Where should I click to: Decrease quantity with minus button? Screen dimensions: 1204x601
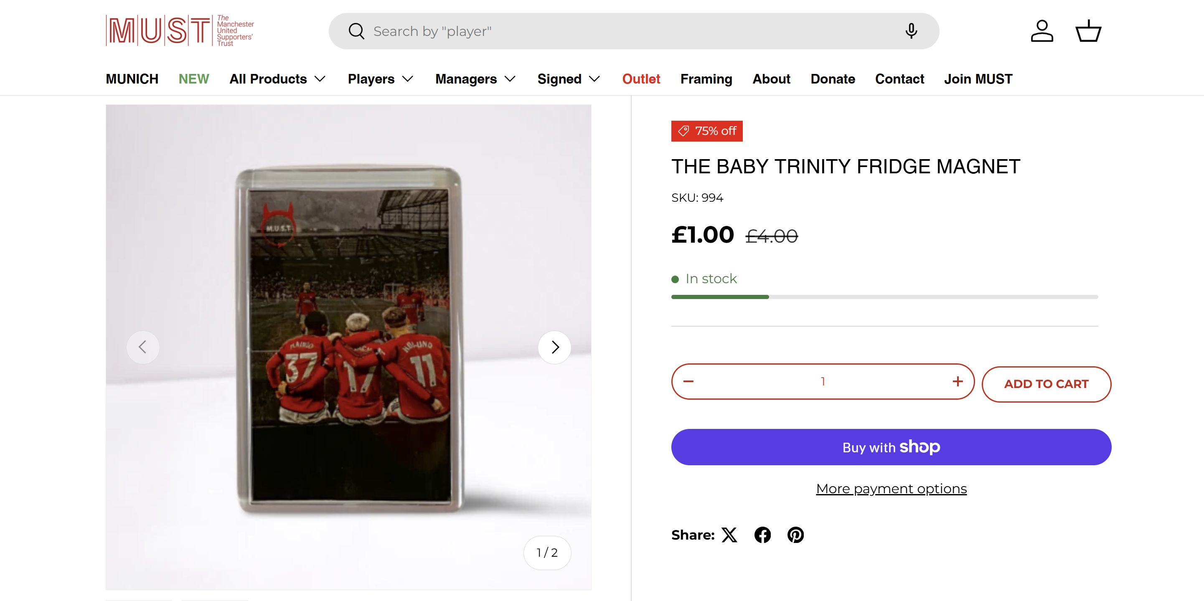(688, 381)
